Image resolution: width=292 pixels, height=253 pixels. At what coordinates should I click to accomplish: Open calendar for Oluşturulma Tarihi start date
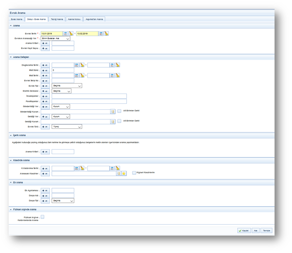pos(76,65)
